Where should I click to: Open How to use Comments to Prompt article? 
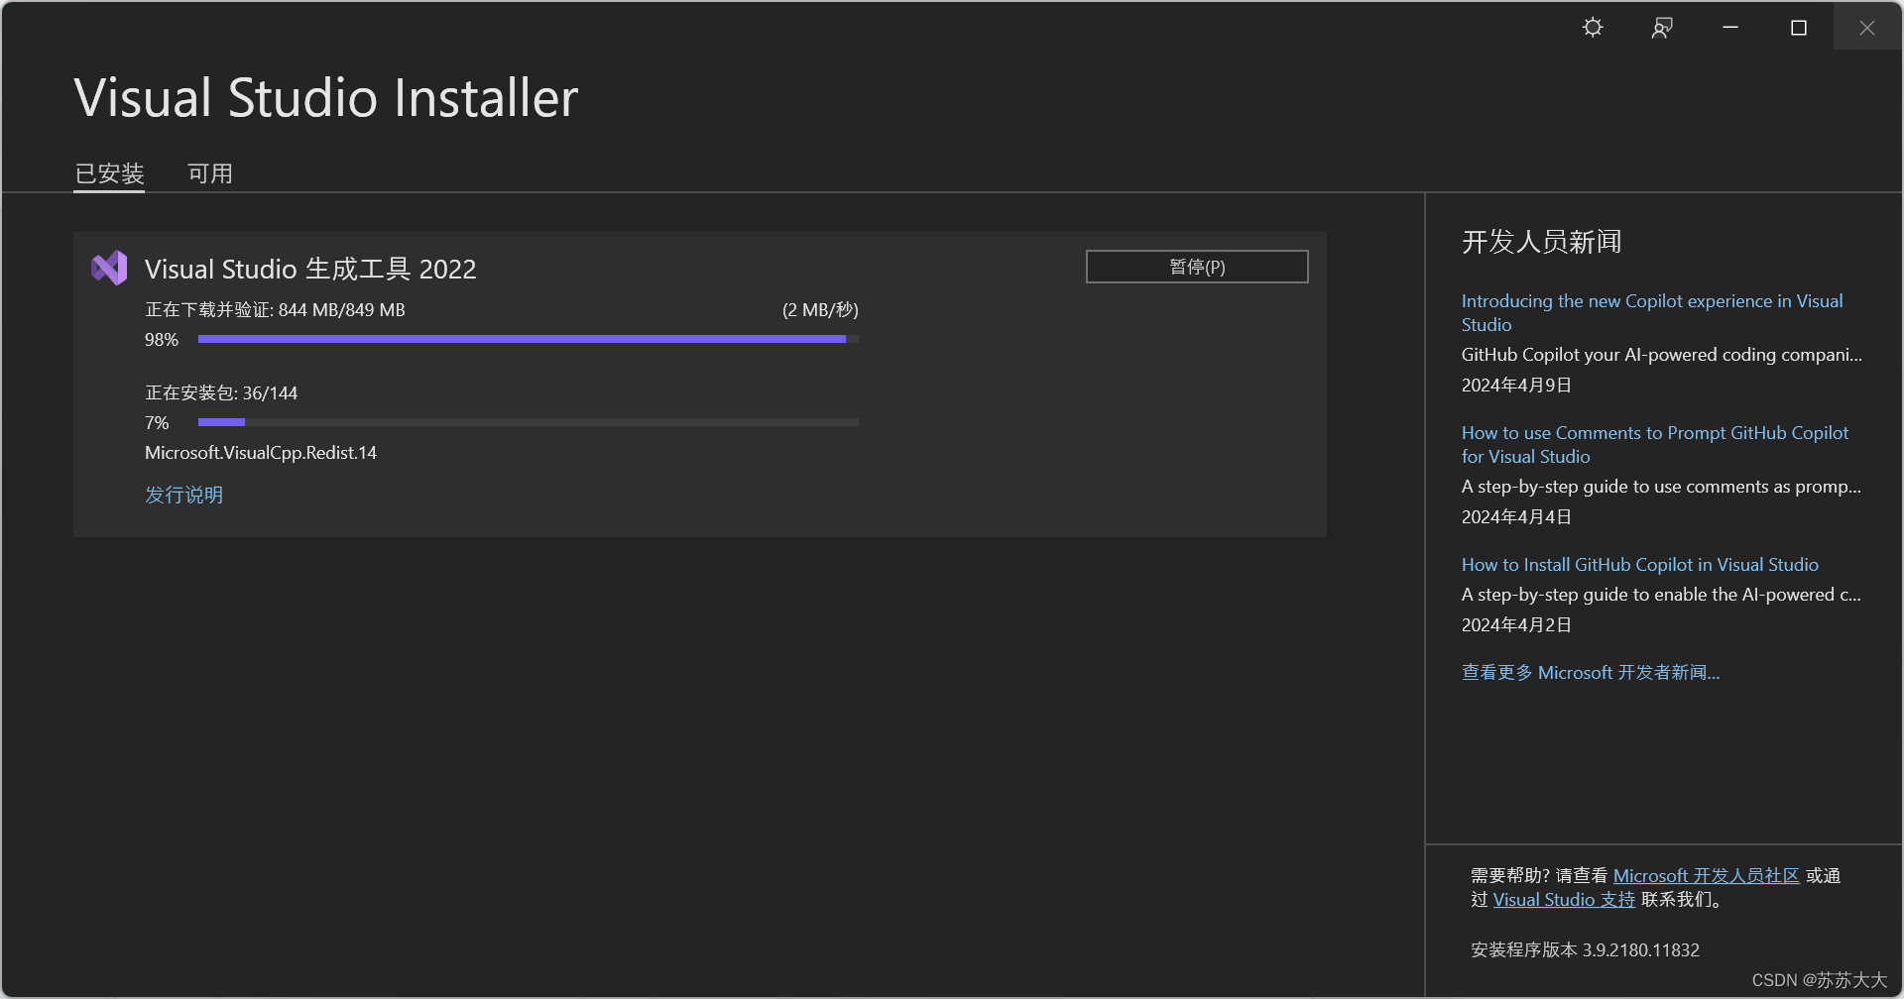click(x=1655, y=444)
